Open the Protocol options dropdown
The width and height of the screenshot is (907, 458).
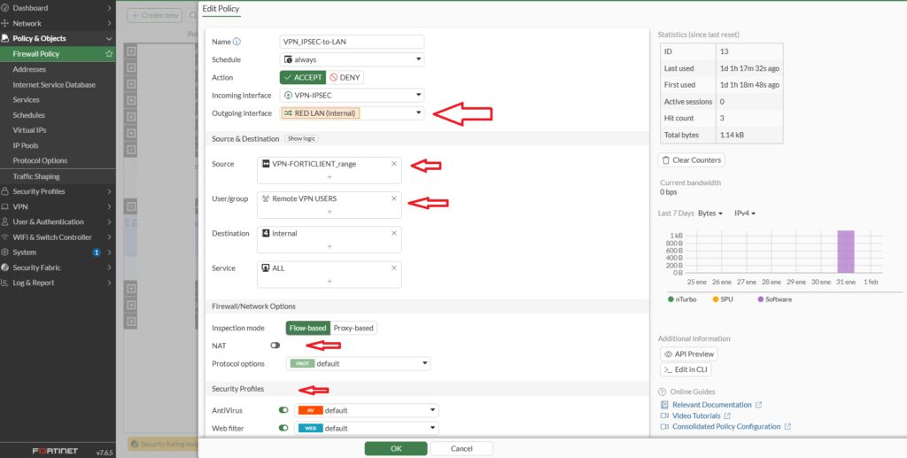[359, 364]
